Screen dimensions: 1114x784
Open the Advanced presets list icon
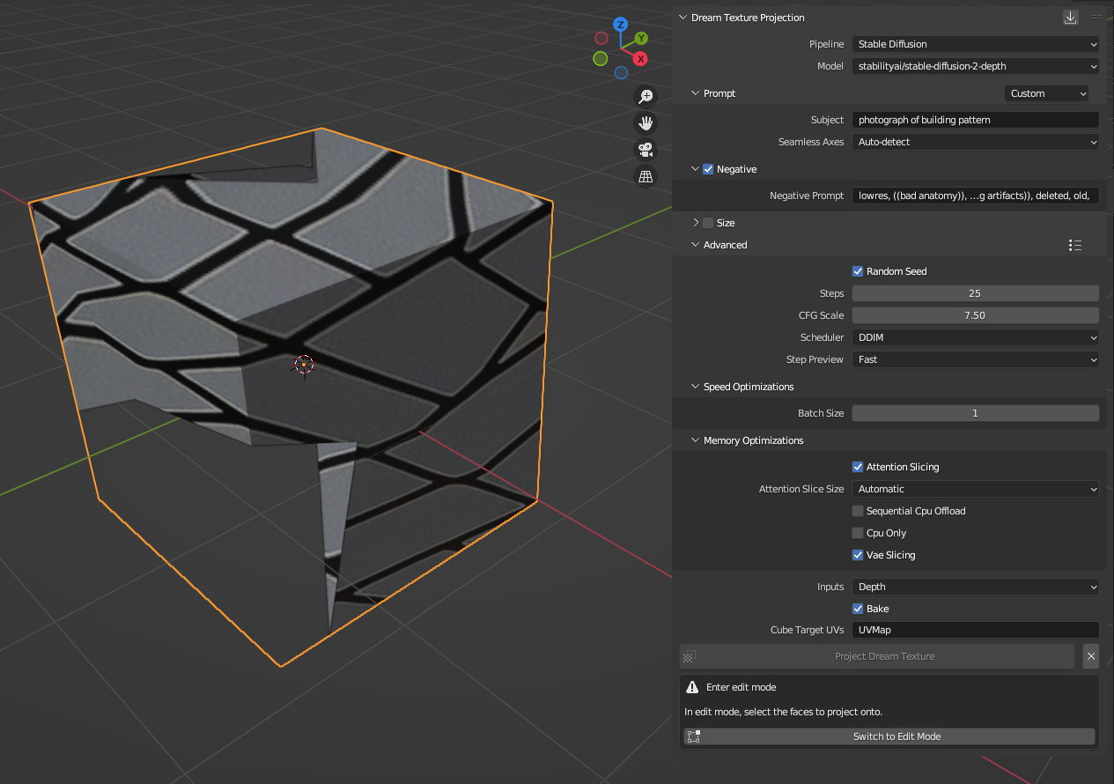pos(1075,245)
